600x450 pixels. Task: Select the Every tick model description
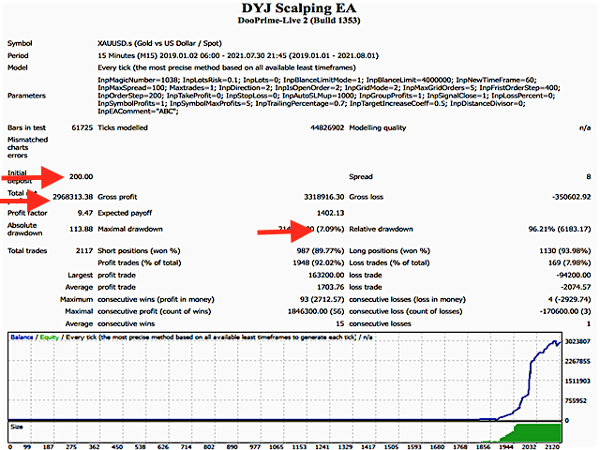click(x=227, y=67)
